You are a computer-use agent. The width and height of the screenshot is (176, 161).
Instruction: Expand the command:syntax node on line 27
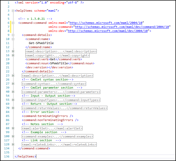coord(13,84)
